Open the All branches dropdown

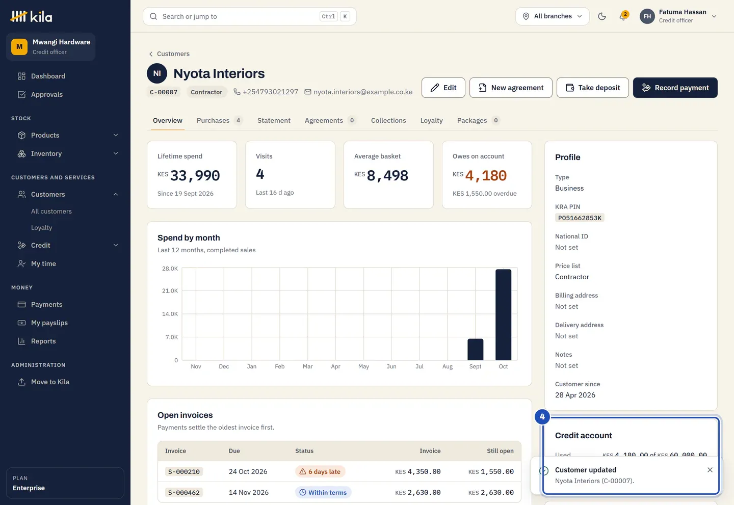click(x=553, y=16)
